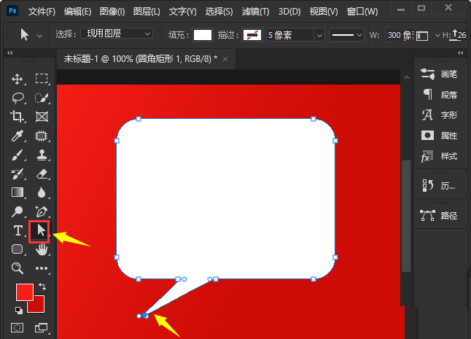Select the Hand tool
The width and height of the screenshot is (471, 339).
[42, 249]
